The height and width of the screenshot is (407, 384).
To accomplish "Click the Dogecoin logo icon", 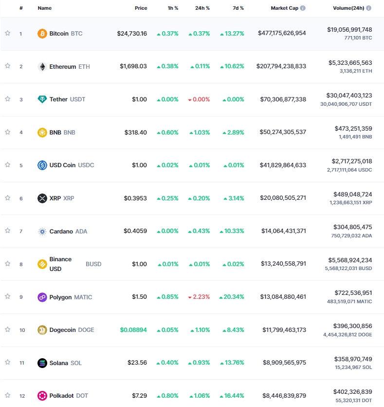I will point(42,330).
